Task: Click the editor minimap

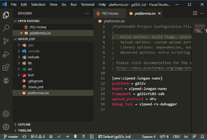Action: tap(199, 29)
